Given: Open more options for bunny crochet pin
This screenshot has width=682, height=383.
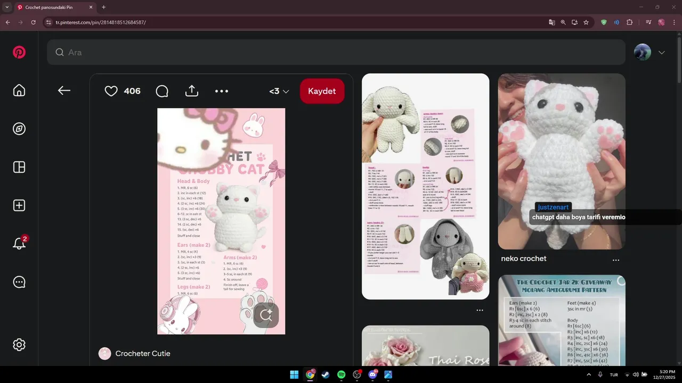Looking at the screenshot, I should (x=480, y=310).
